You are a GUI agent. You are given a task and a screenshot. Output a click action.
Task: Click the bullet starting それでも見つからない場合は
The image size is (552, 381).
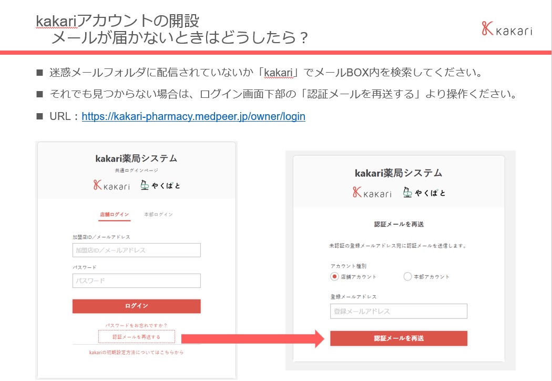(x=283, y=94)
